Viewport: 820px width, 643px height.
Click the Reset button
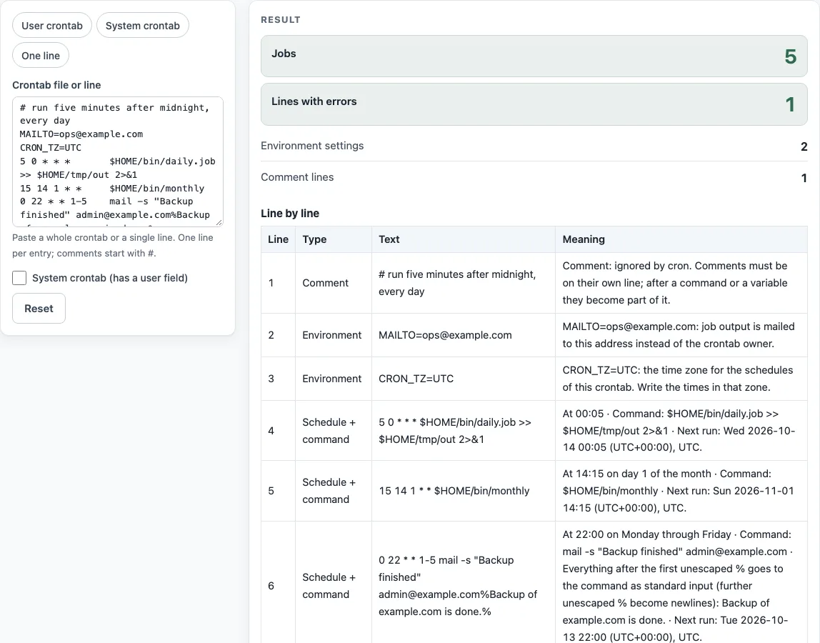(39, 308)
